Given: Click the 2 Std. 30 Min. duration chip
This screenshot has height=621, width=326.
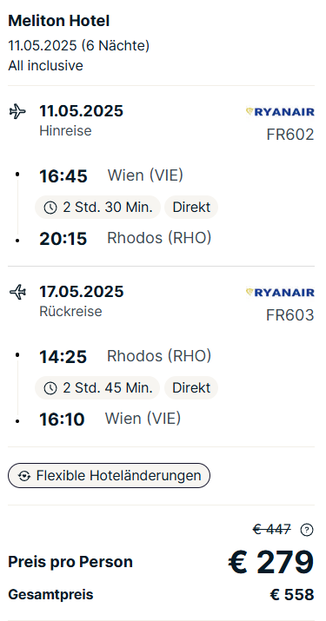Looking at the screenshot, I should [x=97, y=207].
